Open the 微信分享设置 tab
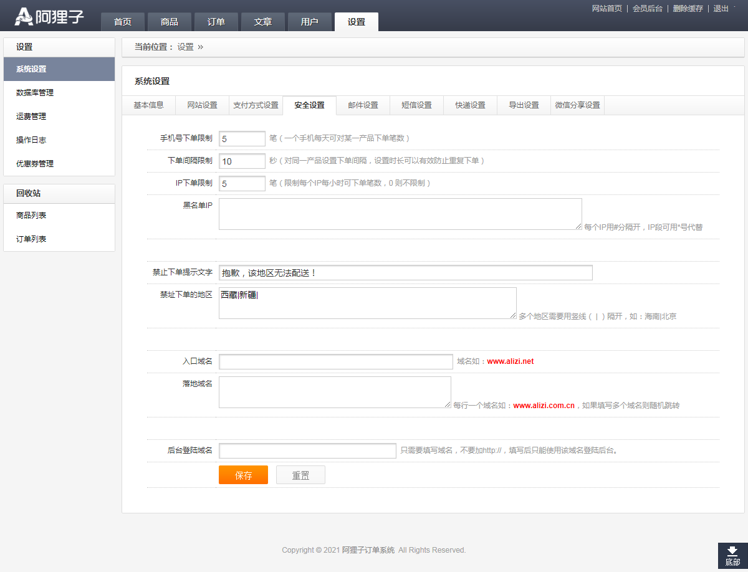This screenshot has height=572, width=748. tap(577, 105)
